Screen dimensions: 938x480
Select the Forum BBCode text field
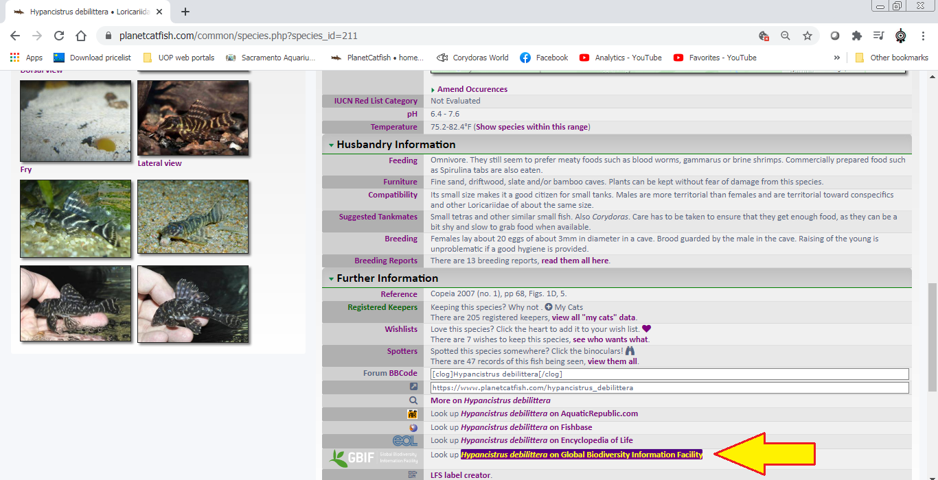pos(670,374)
